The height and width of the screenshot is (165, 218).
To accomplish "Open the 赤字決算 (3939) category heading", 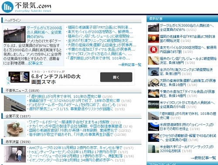I will pyautogui.click(x=18, y=142).
